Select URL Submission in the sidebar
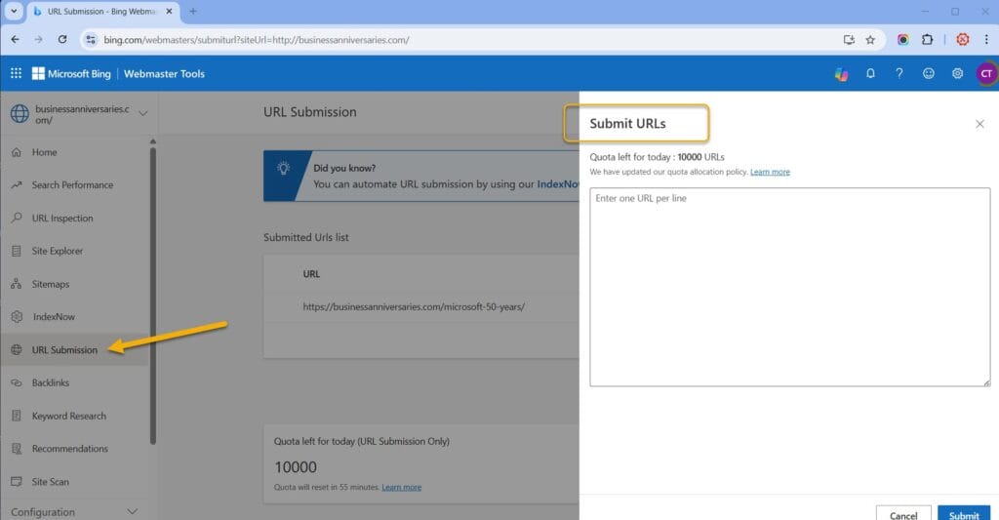 pos(64,350)
